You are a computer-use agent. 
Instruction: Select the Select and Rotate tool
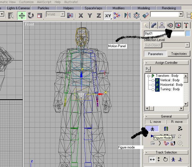(x=30, y=15)
